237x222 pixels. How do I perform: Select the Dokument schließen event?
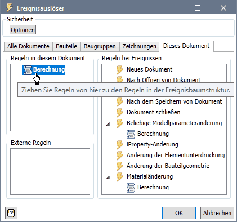click(x=154, y=112)
